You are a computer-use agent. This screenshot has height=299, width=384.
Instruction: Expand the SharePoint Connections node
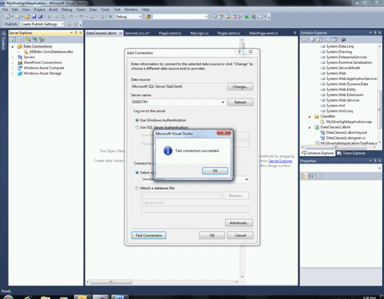pyautogui.click(x=12, y=63)
